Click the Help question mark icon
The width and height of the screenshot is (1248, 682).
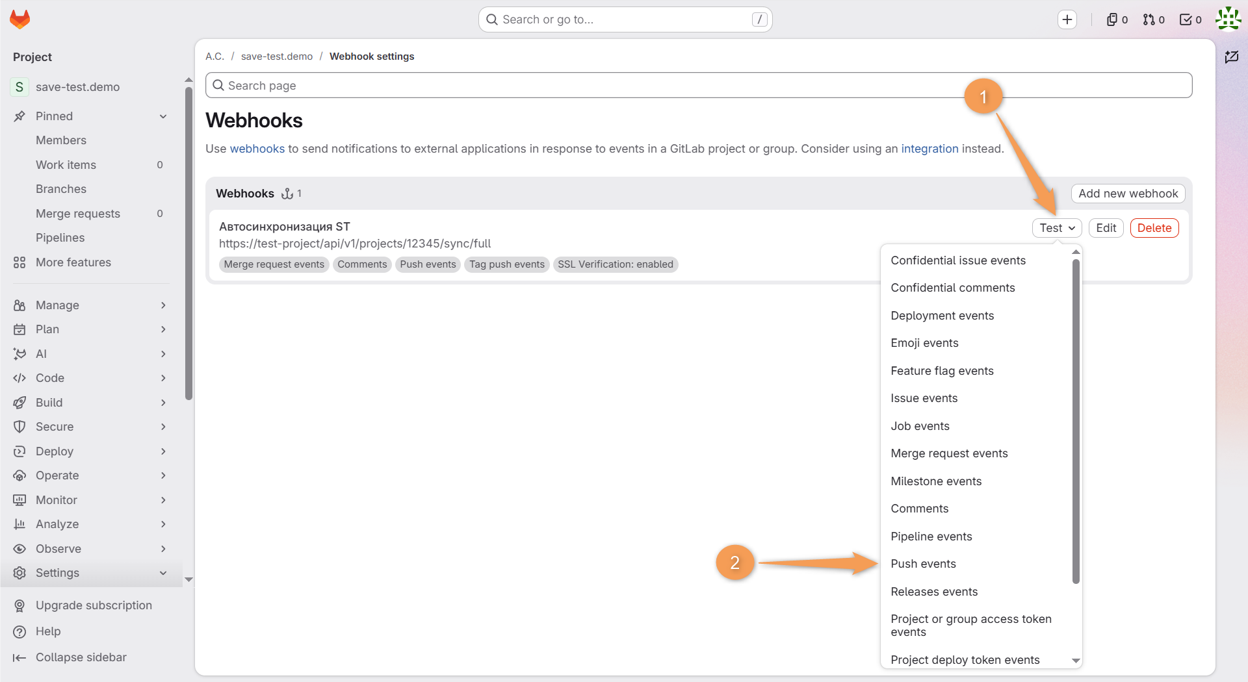(x=19, y=631)
